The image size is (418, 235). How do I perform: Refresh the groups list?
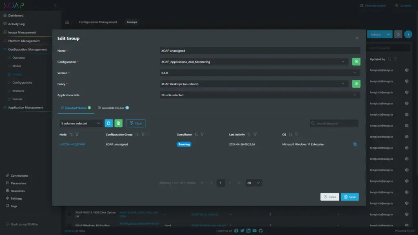tap(398, 34)
